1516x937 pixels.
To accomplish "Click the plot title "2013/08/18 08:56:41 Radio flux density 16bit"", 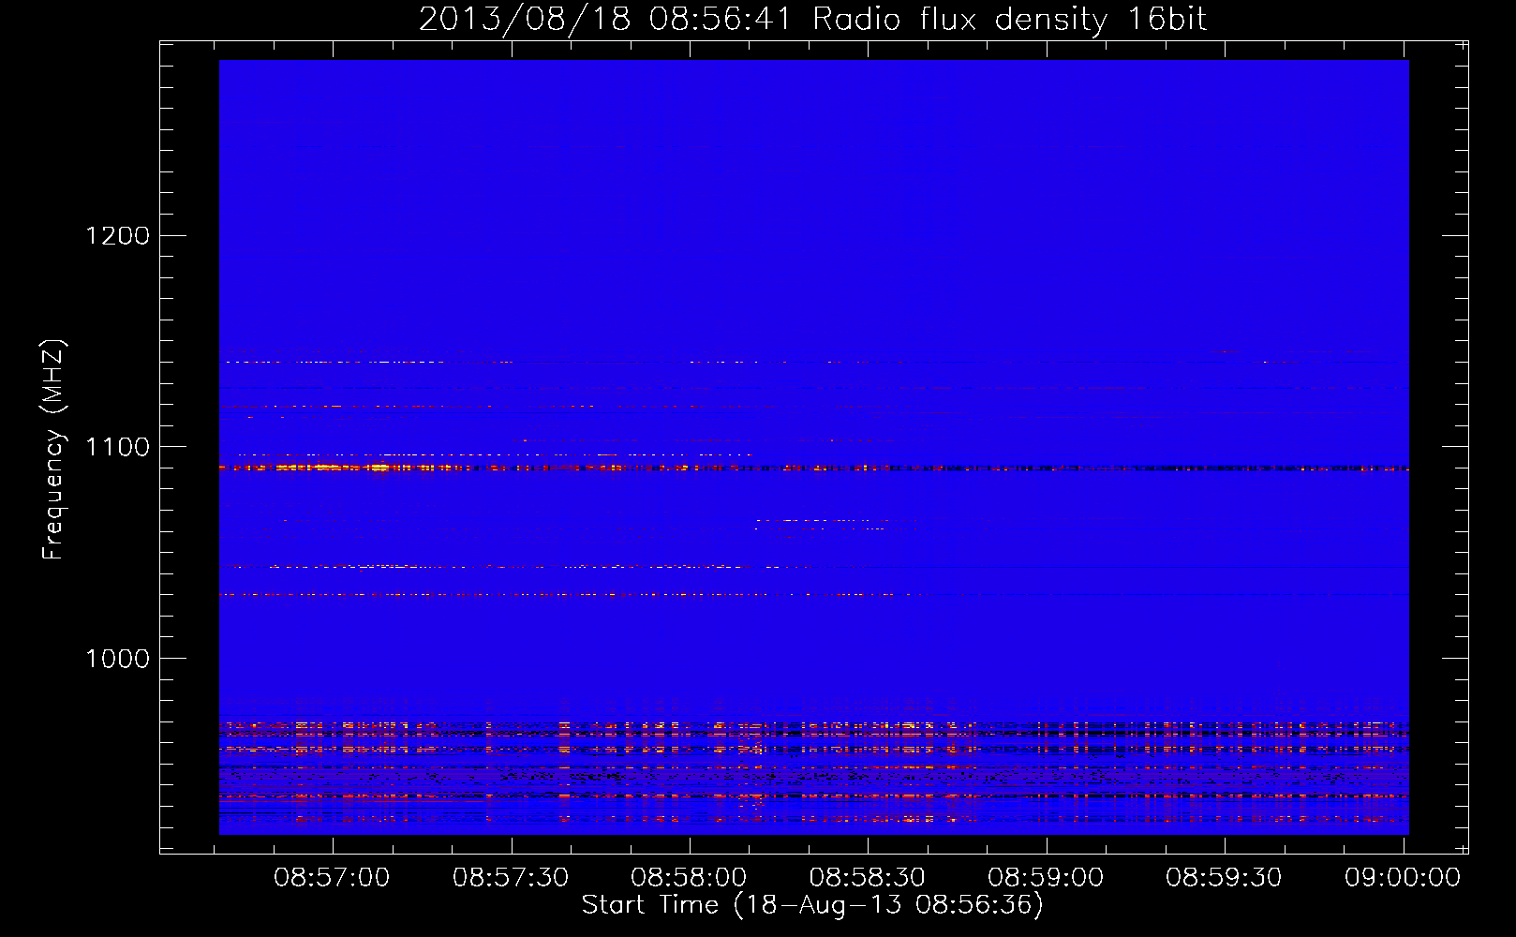I will click(812, 19).
